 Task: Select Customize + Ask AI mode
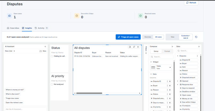pos(186,37)
